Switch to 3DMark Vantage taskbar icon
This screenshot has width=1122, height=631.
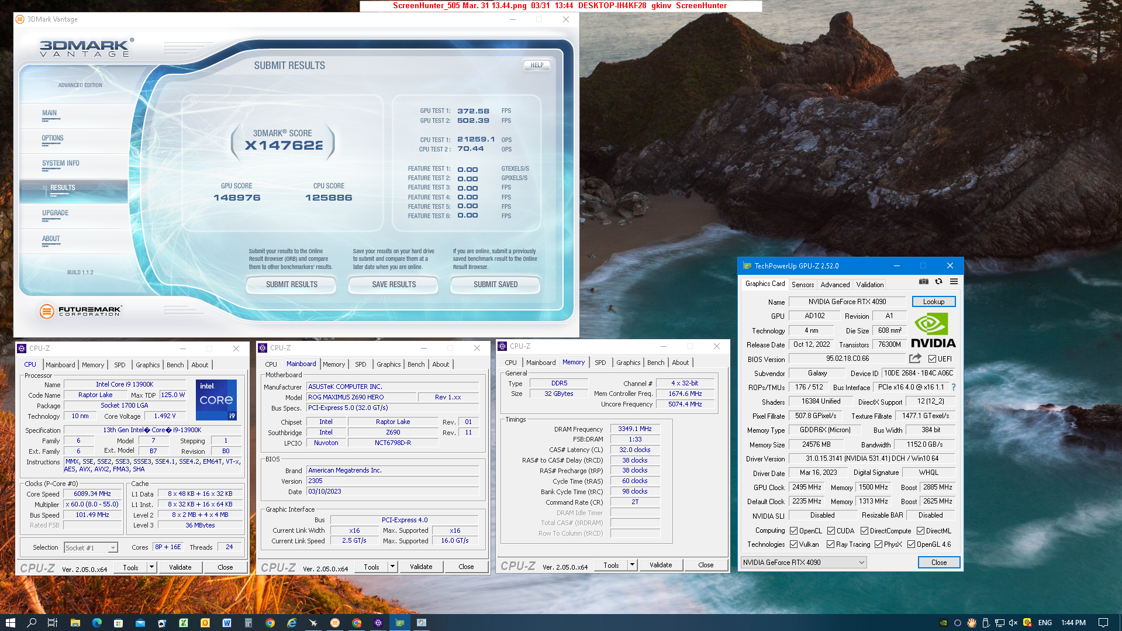tap(335, 623)
